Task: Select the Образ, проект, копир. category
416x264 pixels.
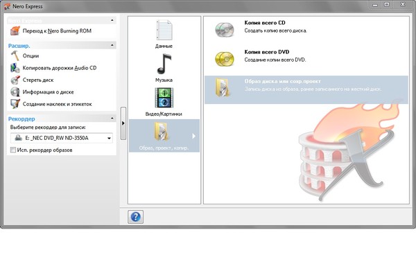Action: [x=164, y=136]
